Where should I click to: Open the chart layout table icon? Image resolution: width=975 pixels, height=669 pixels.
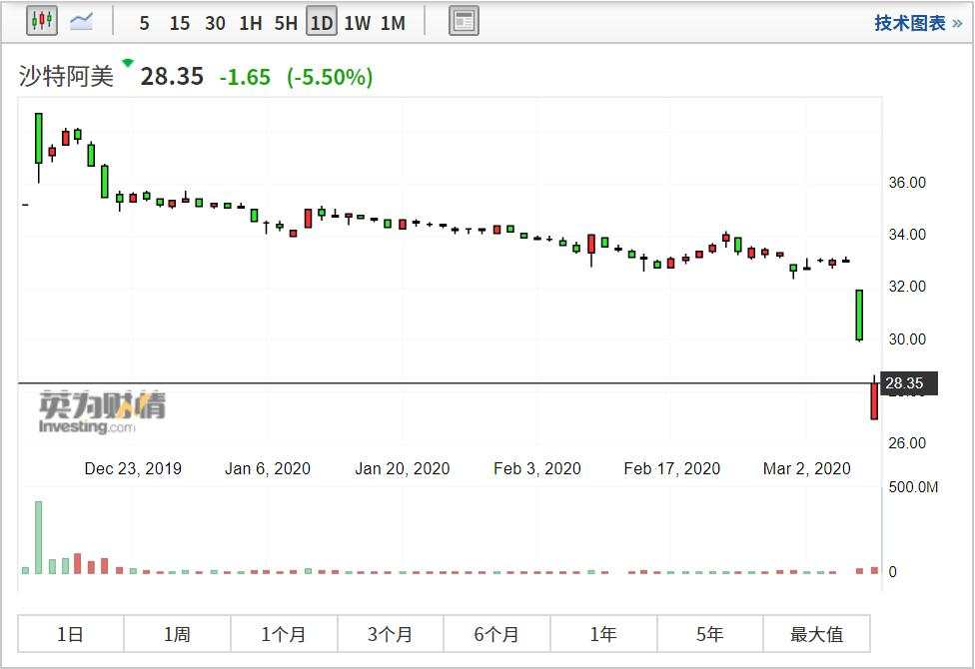click(464, 21)
